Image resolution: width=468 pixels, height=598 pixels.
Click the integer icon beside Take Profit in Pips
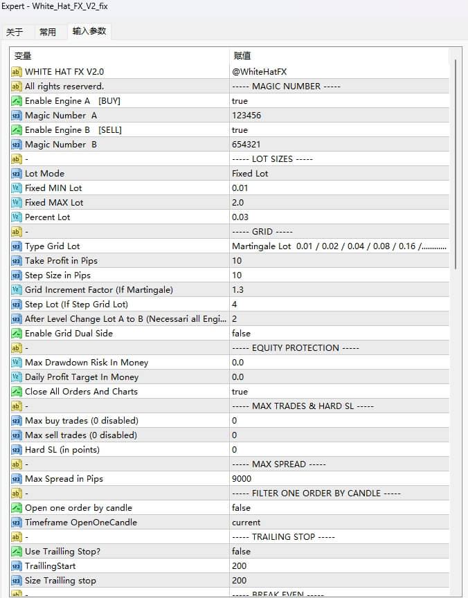click(17, 260)
